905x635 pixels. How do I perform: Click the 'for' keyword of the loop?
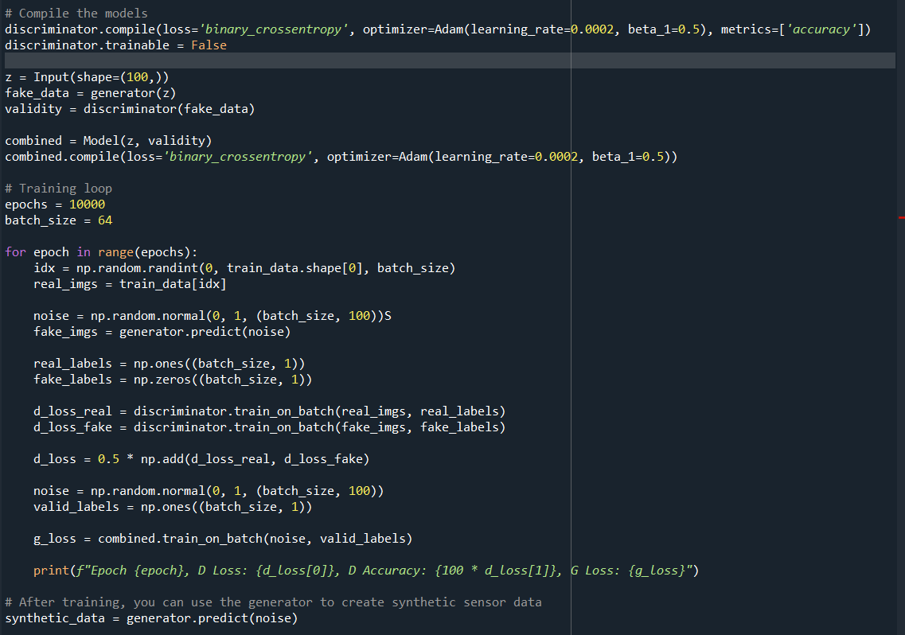click(15, 251)
